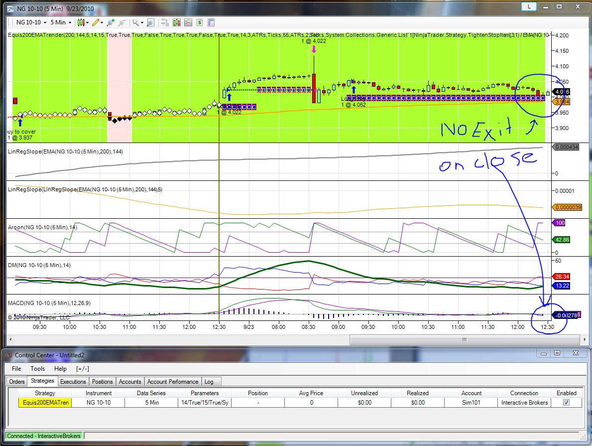Click the Connected - InteractiveBrokers status label
Screen dimensions: 592x446
click(44, 436)
